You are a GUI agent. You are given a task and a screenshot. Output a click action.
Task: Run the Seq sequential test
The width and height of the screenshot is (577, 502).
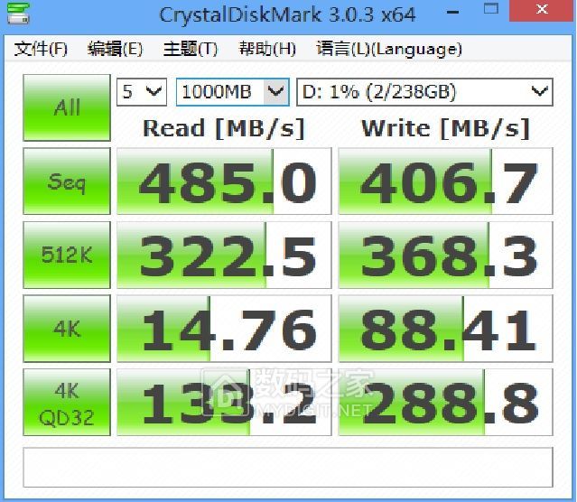67,182
